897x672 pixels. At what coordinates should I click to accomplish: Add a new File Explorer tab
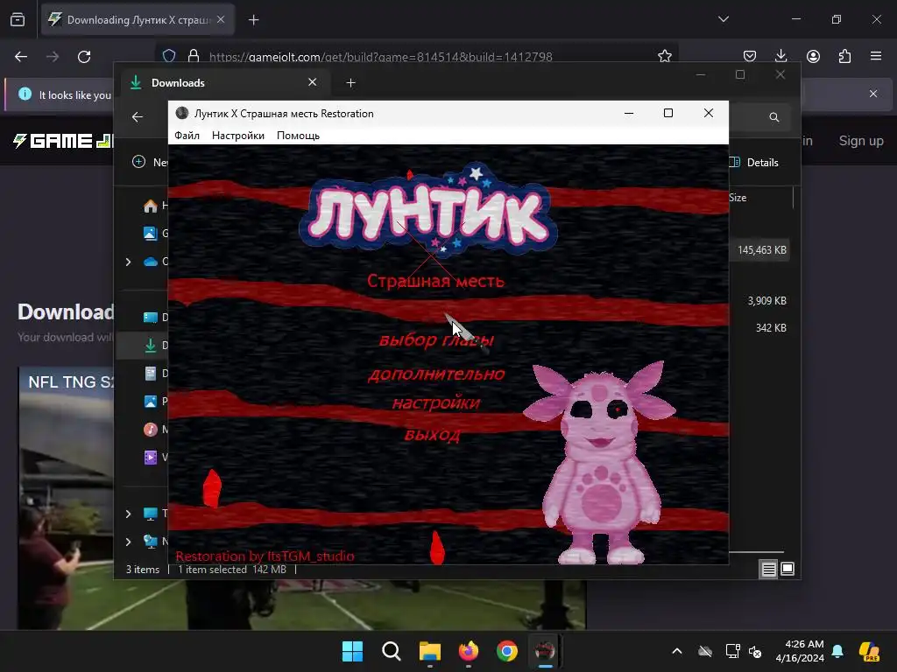(x=350, y=83)
